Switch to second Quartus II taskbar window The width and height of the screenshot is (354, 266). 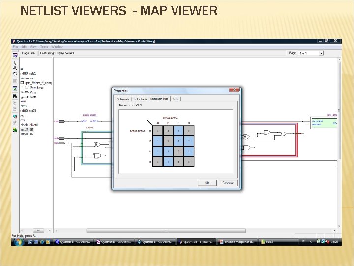click(x=114, y=242)
